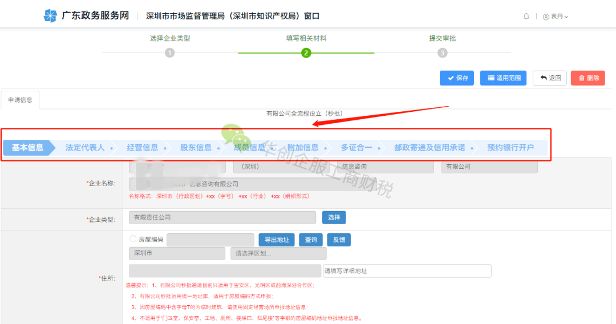This screenshot has height=324, width=616.
Task: Click the 有限公司 organization form field
Action: click(489, 167)
